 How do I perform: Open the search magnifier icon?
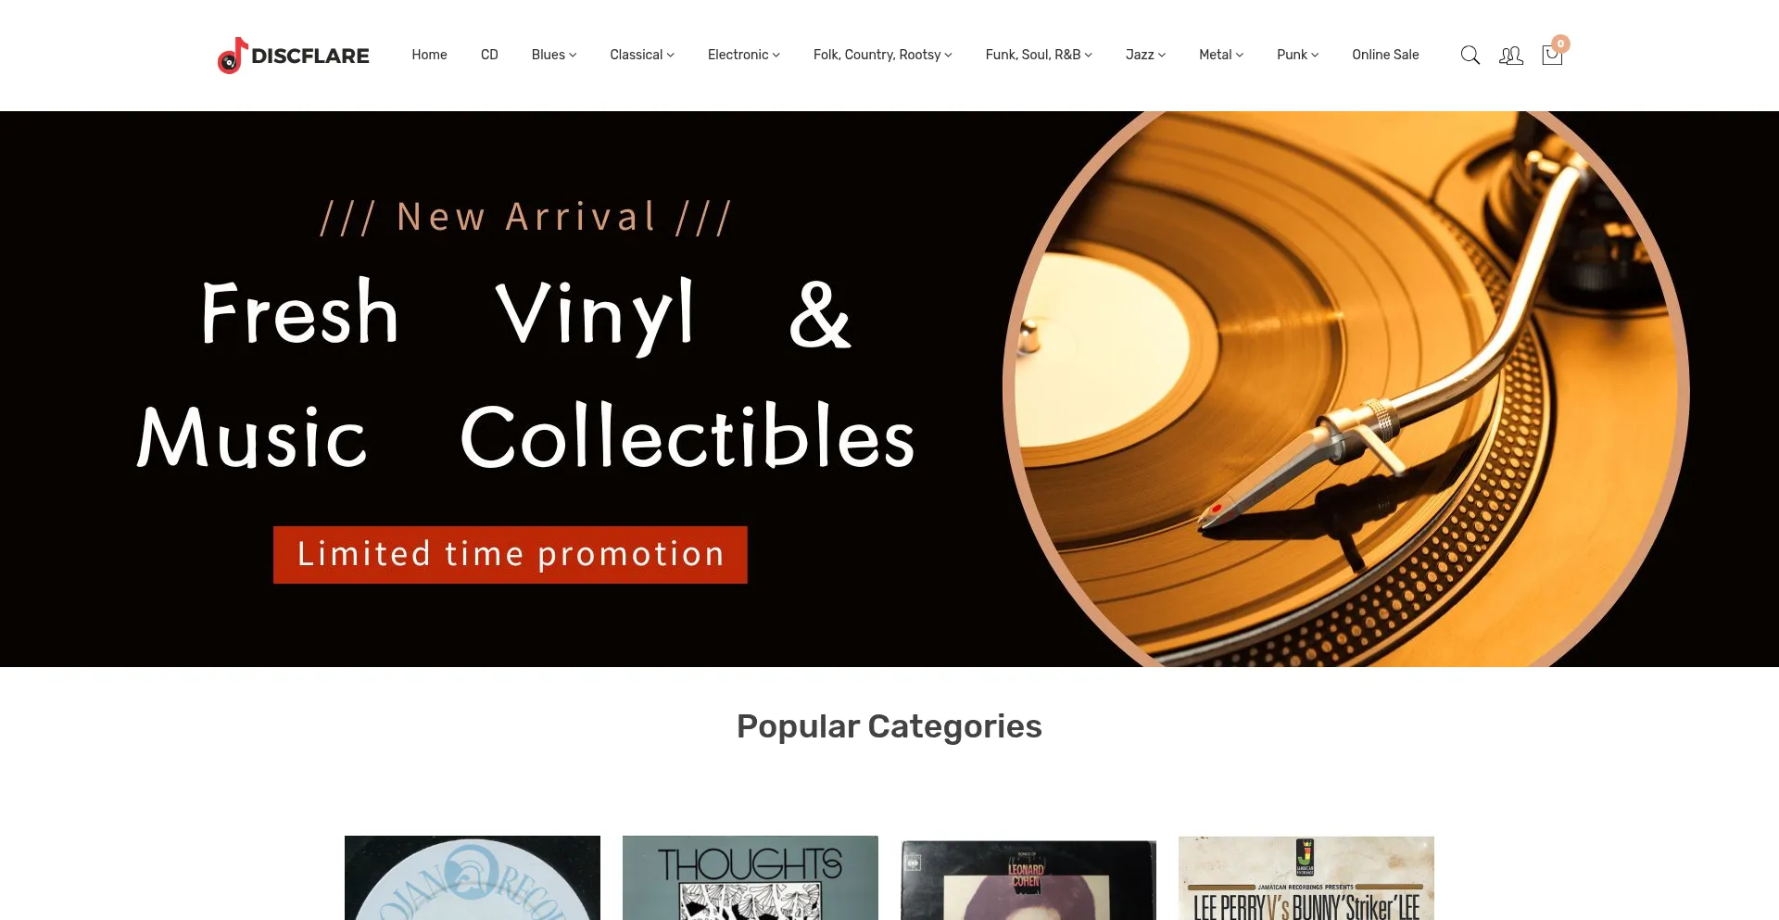(1470, 56)
